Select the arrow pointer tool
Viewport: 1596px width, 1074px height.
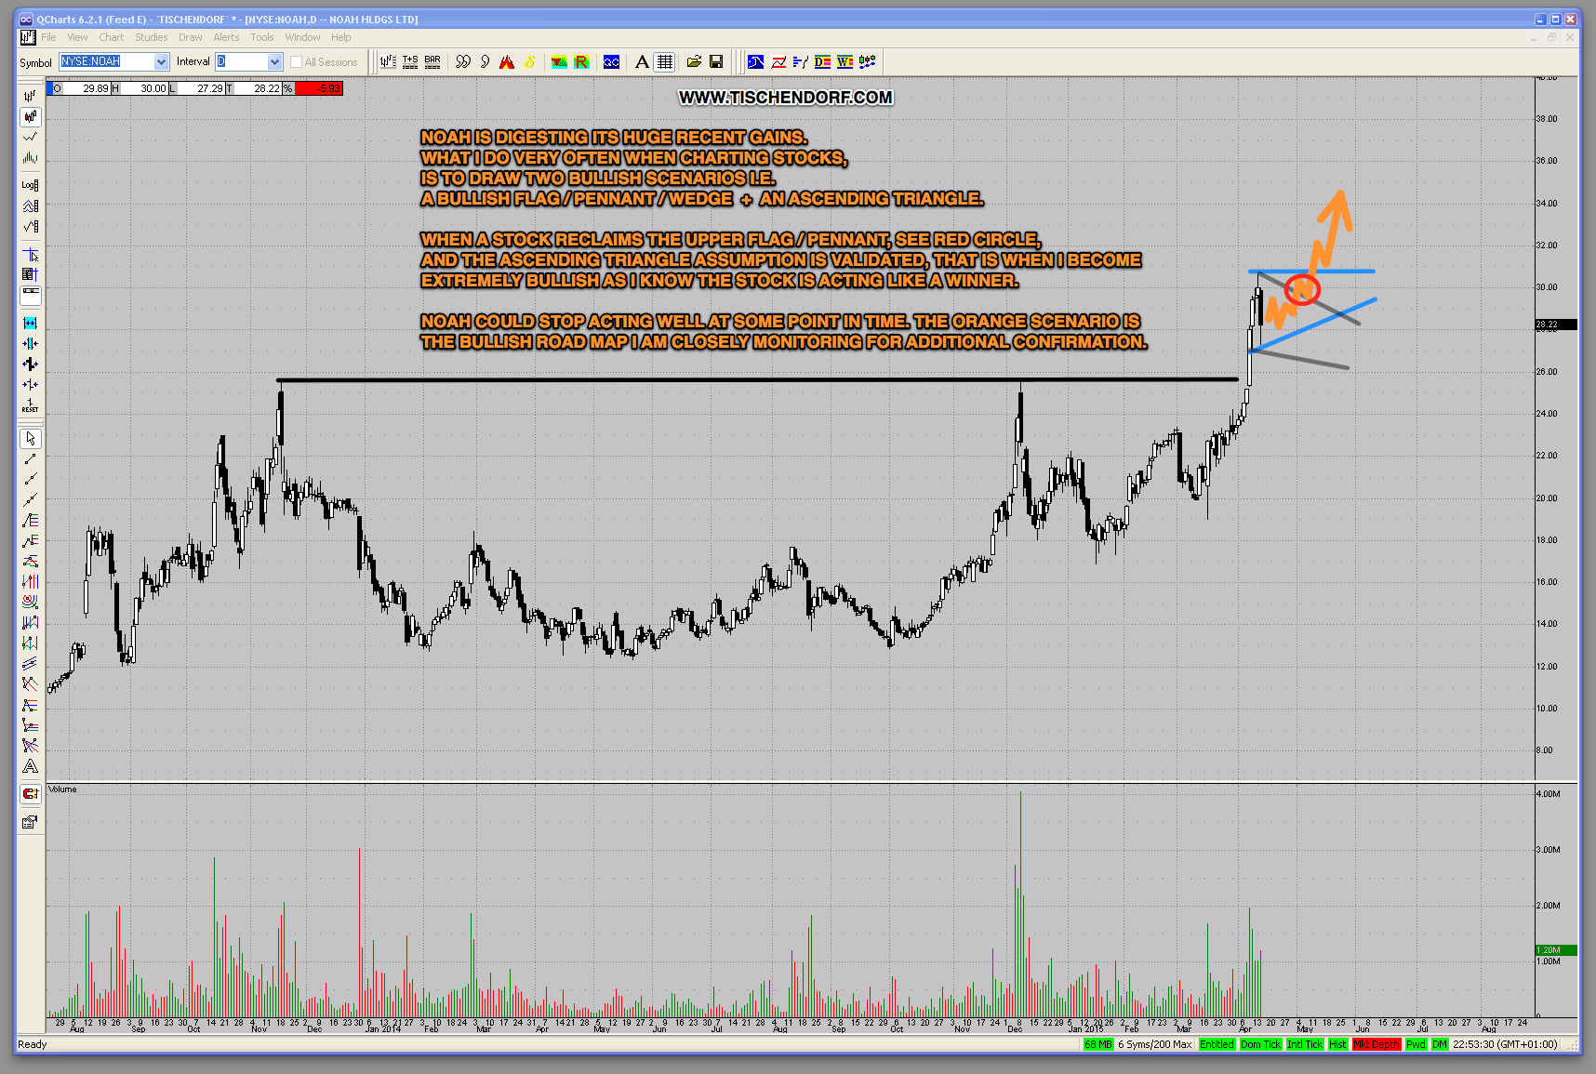[x=31, y=438]
